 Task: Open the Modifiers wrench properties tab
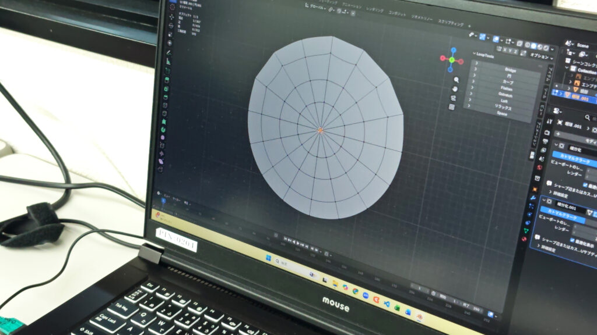coord(533,198)
